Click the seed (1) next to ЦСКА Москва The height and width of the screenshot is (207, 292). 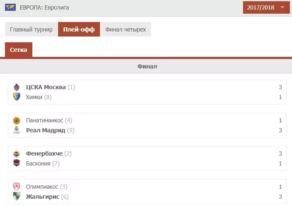click(x=71, y=87)
